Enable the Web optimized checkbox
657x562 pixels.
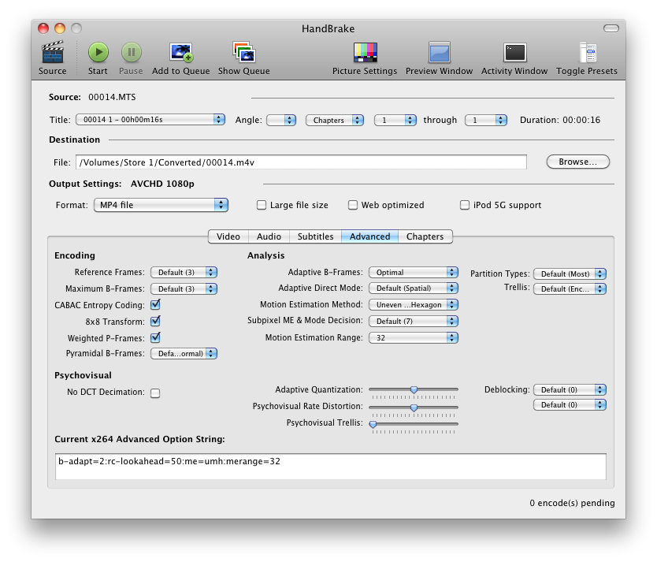353,206
